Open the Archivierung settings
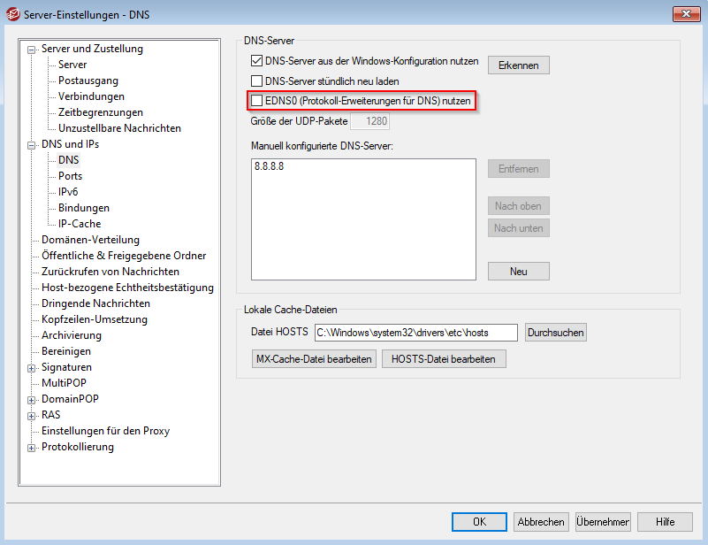Viewport: 708px width, 545px height. [71, 335]
